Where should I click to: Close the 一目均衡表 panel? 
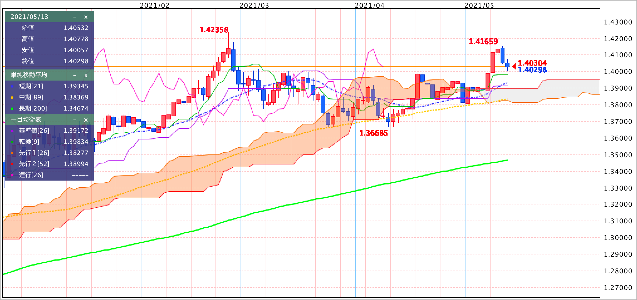pos(86,120)
